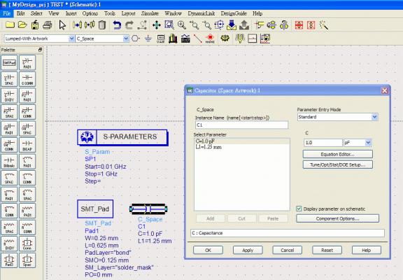Click the Zoom In magnifier icon
403x280 pixels.
182,25
